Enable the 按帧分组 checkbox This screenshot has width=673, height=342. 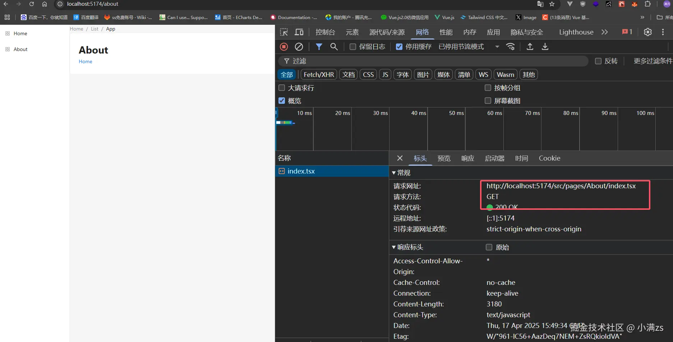[x=488, y=88]
